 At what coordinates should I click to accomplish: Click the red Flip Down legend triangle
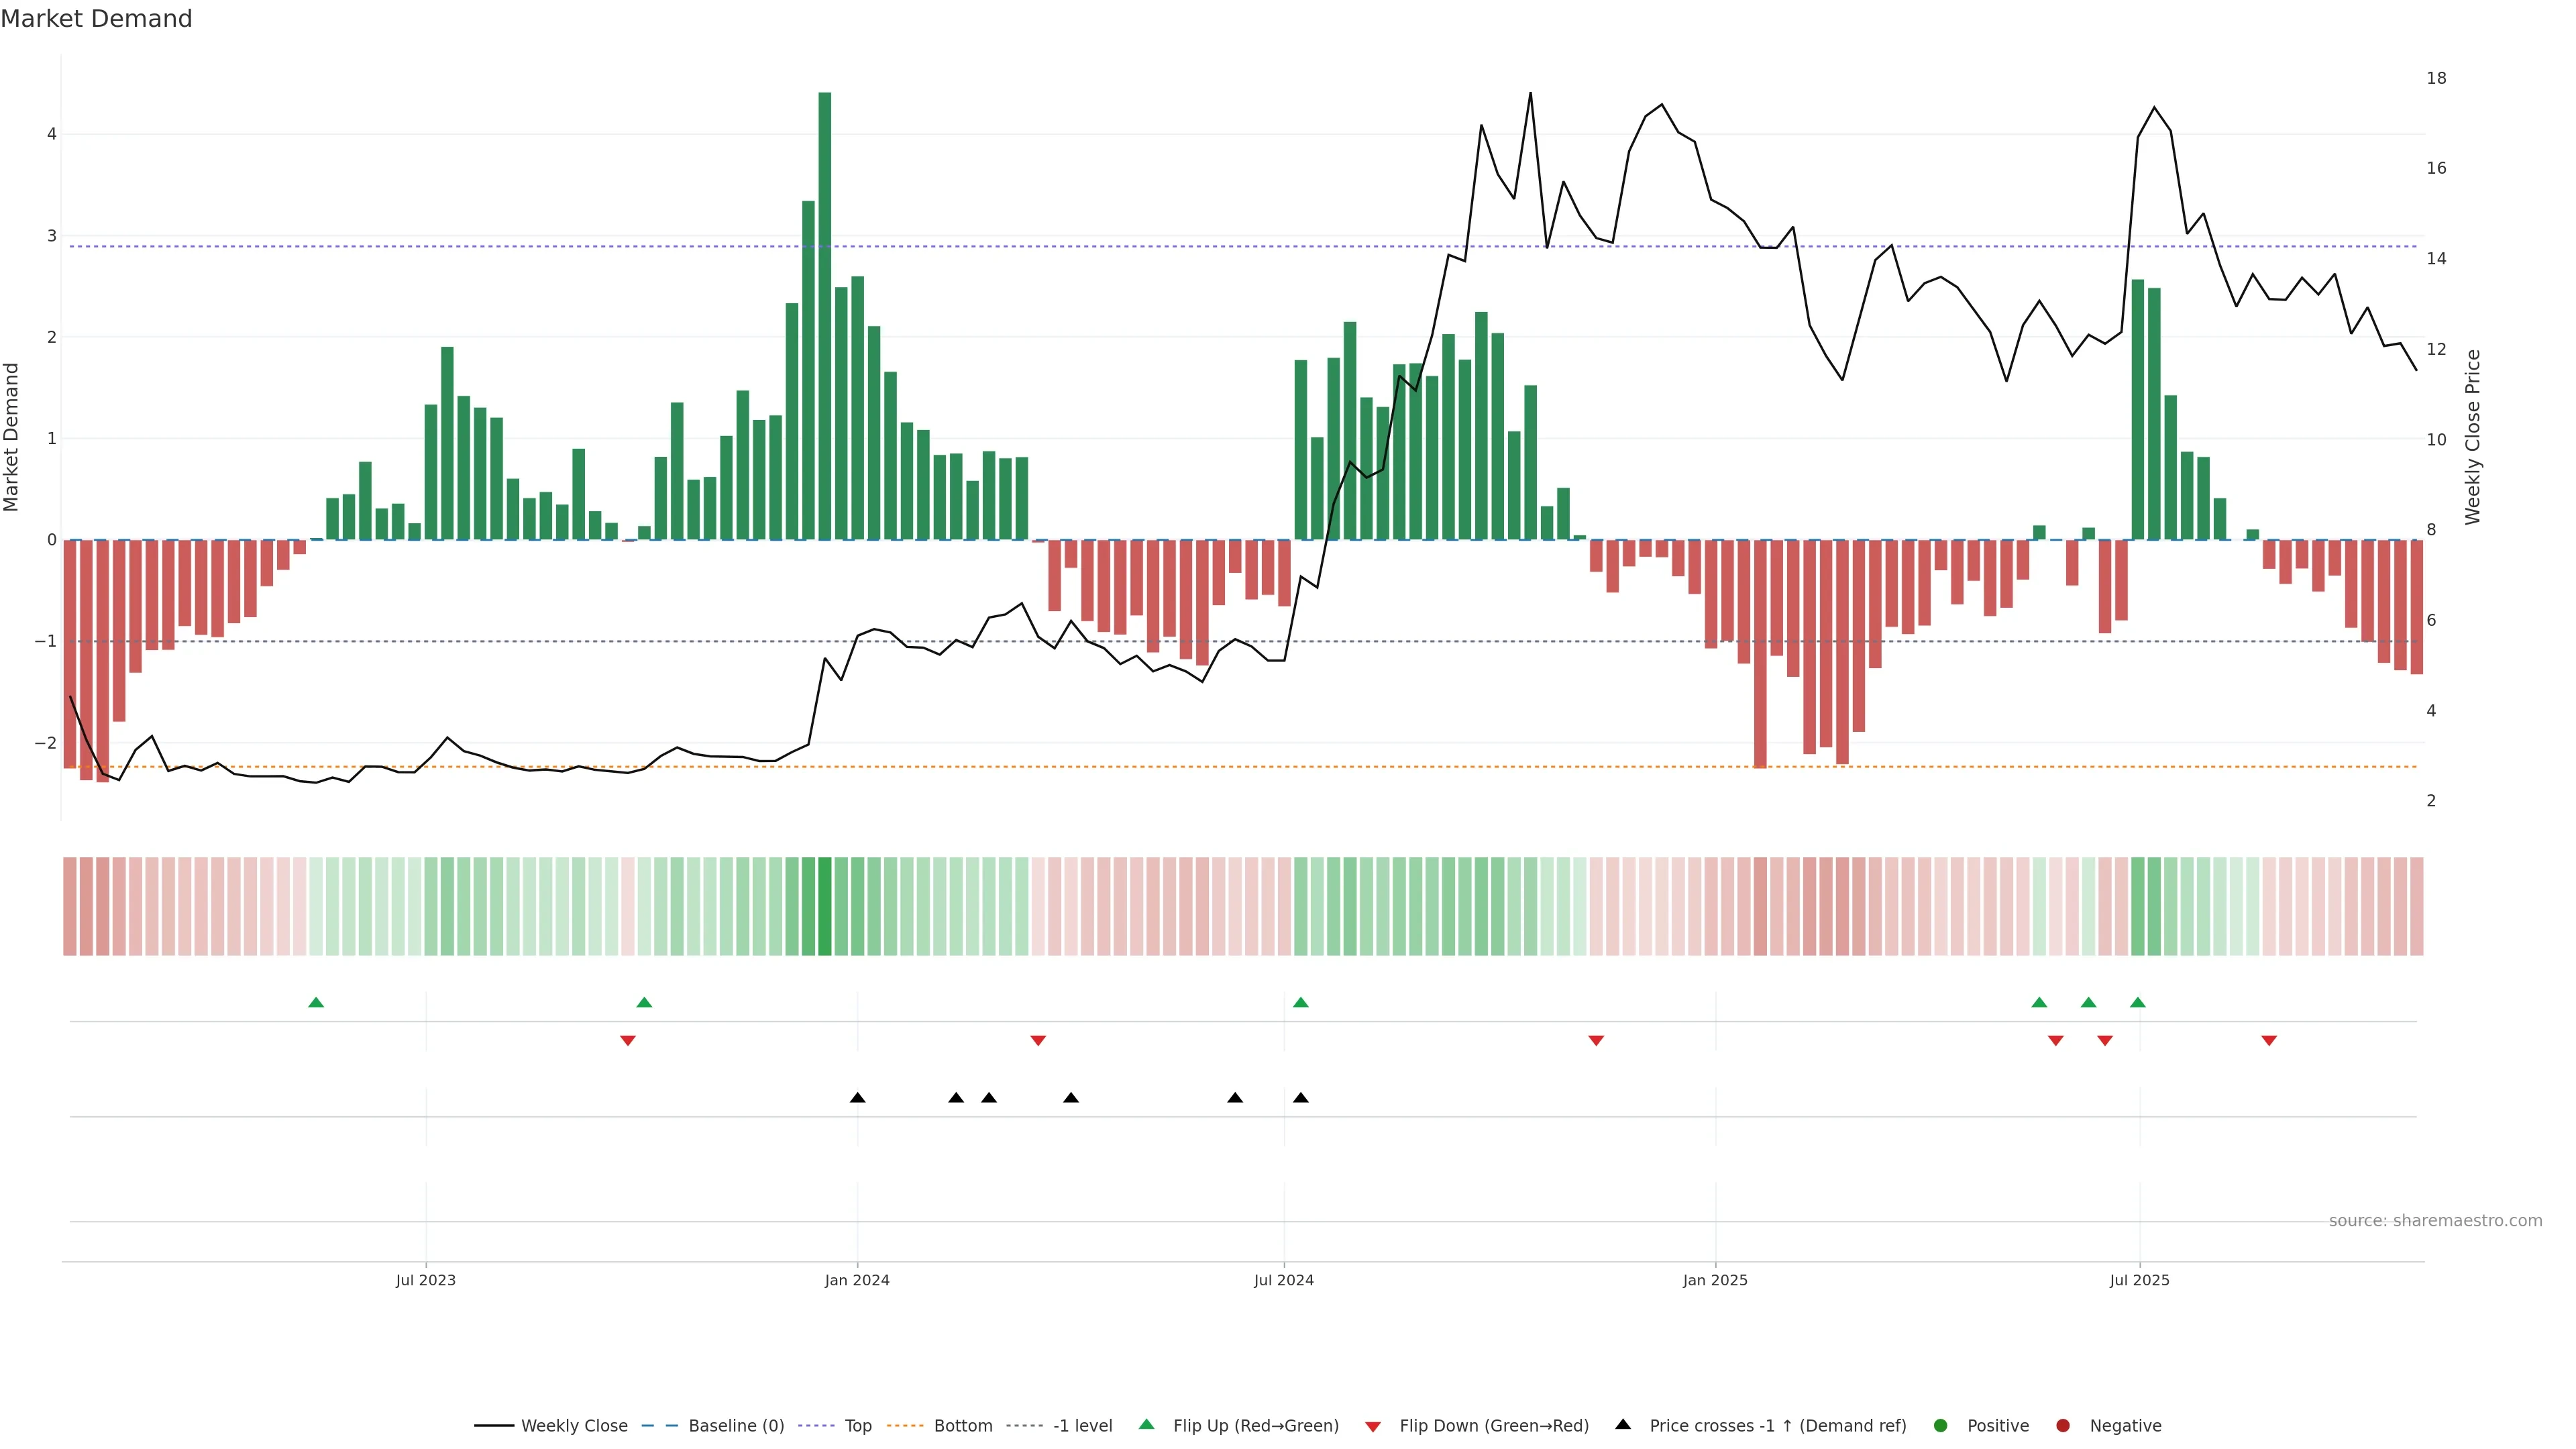pos(1373,1427)
